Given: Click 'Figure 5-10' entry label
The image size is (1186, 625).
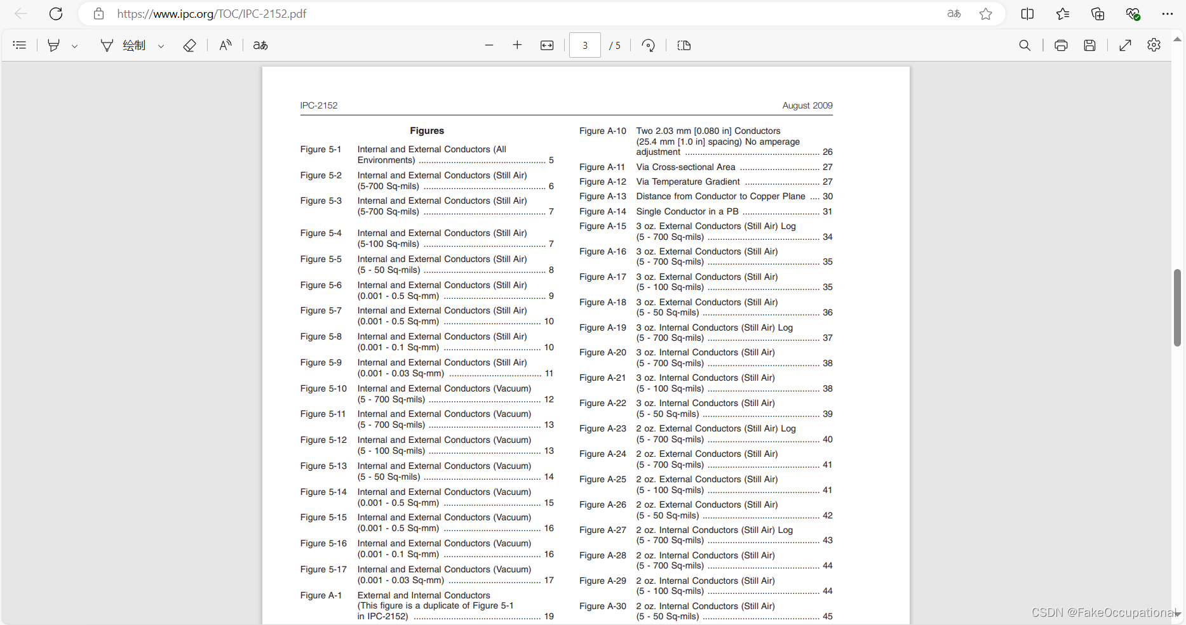Looking at the screenshot, I should click(x=323, y=388).
